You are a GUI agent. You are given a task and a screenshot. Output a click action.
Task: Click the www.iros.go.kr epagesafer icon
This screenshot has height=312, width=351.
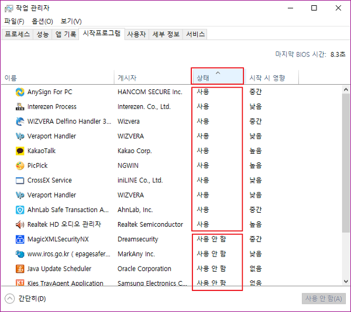coord(20,254)
